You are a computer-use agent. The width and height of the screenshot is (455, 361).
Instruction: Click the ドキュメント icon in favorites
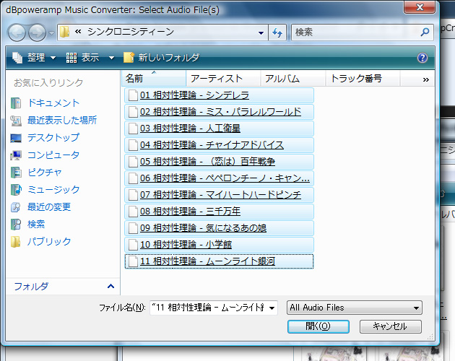pyautogui.click(x=16, y=103)
